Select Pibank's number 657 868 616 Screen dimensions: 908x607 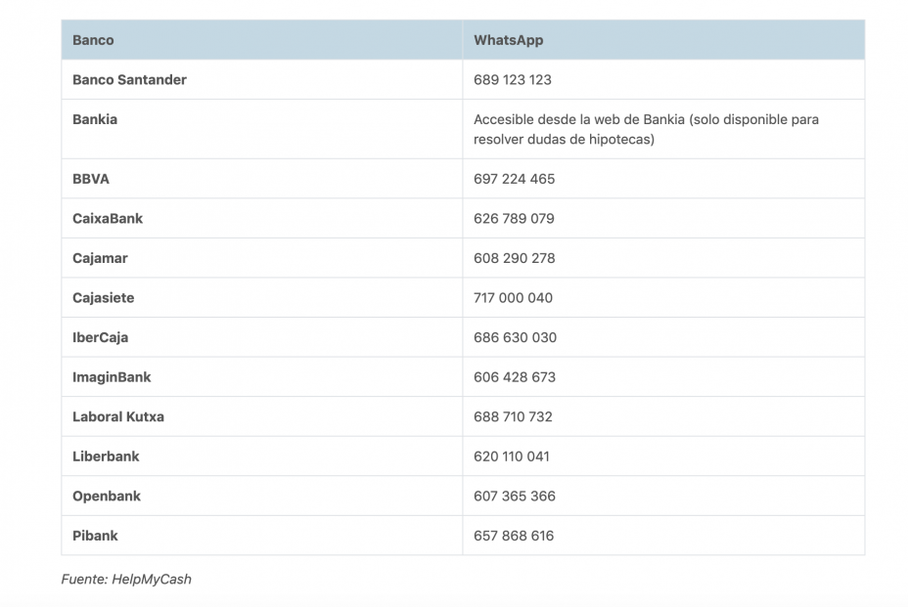click(x=513, y=536)
